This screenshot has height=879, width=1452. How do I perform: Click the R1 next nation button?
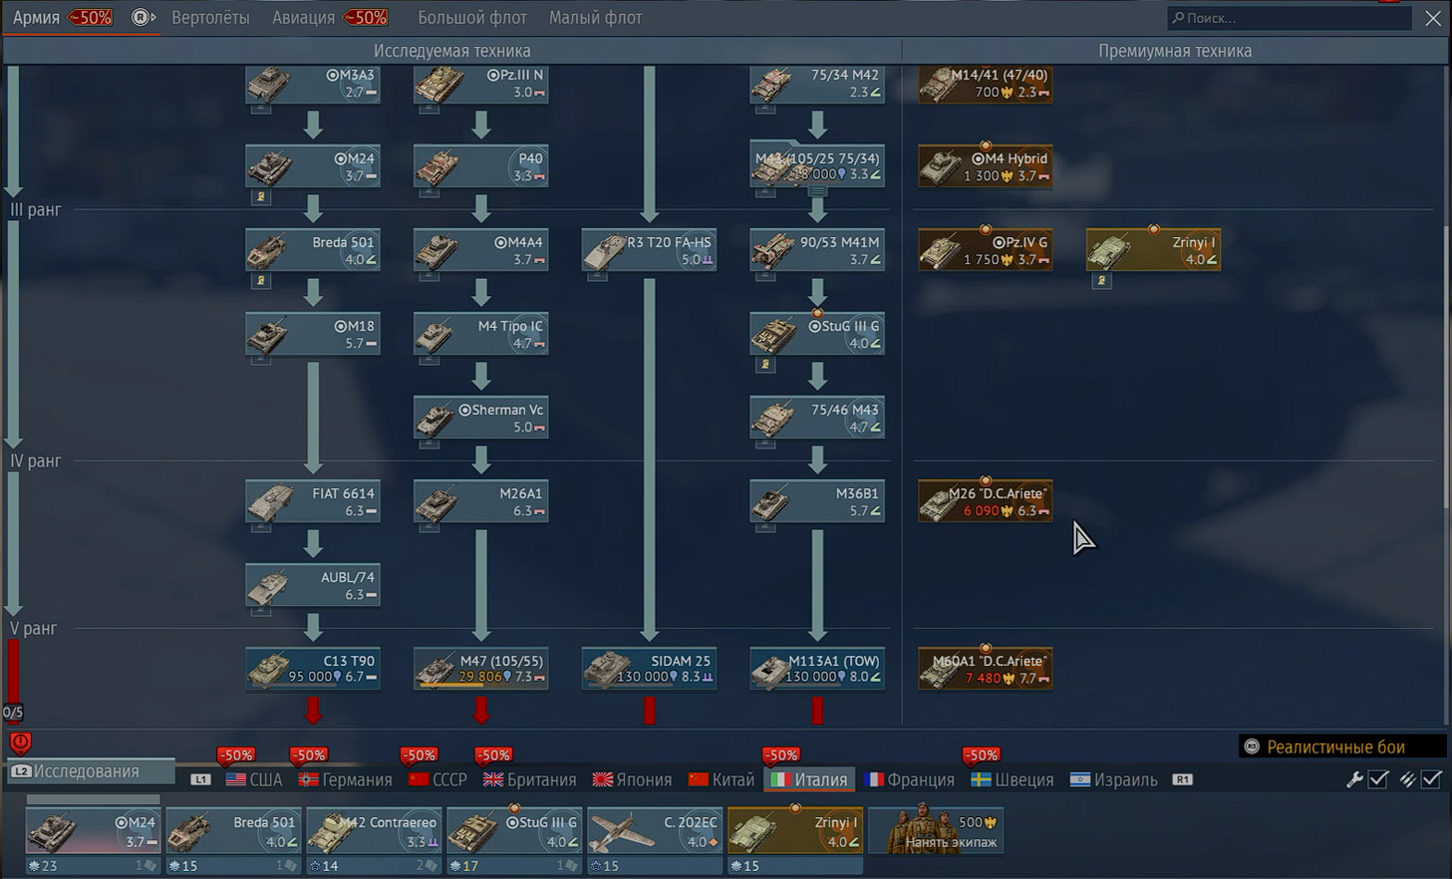pos(1182,779)
